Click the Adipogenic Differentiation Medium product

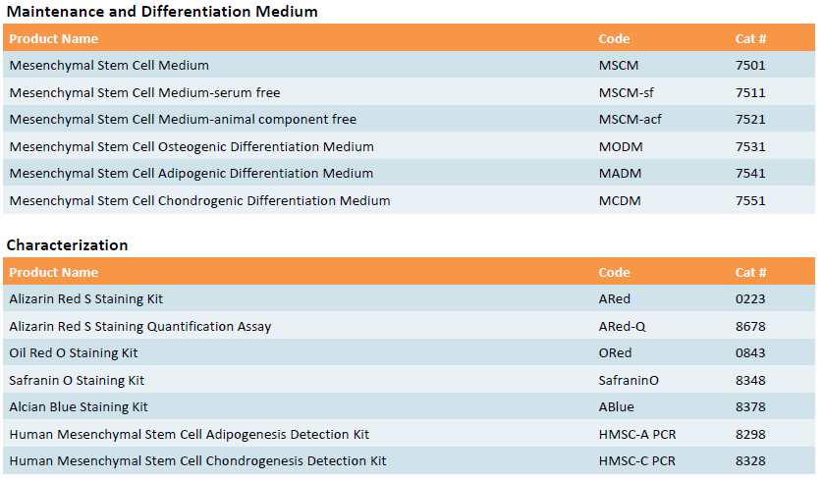pos(192,174)
